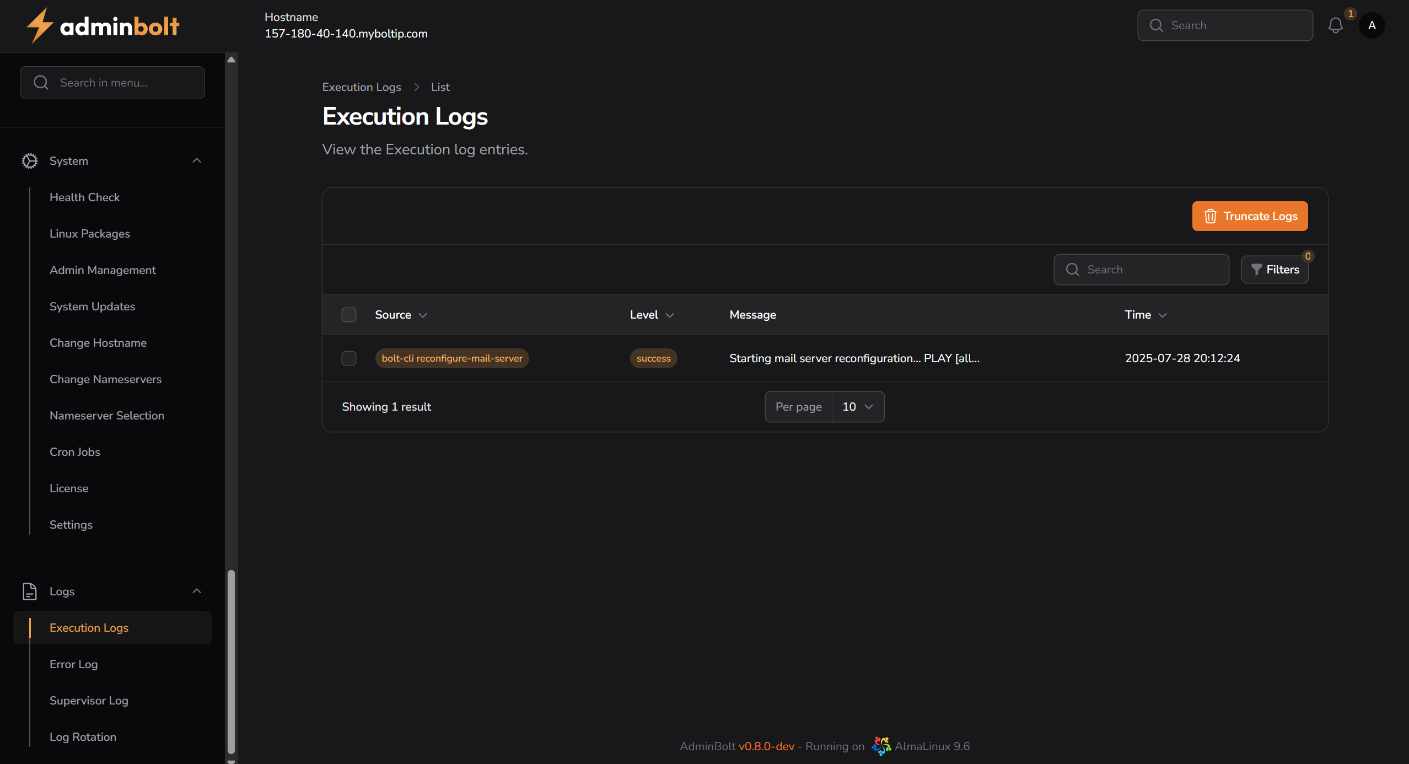Click the System gear icon in the sidebar

click(x=30, y=160)
